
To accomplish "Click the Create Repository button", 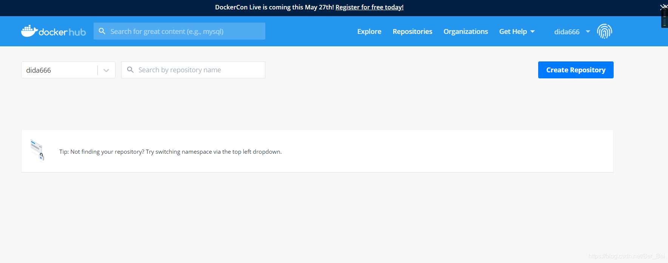I will (576, 70).
